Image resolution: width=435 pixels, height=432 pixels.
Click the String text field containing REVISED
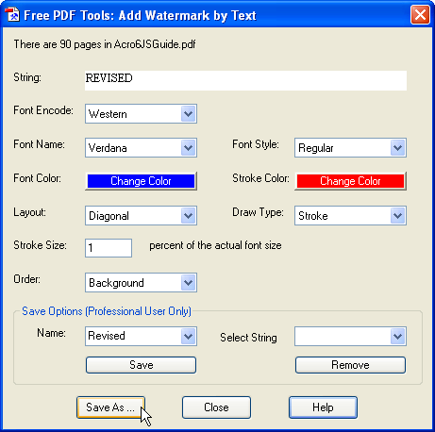pos(245,80)
